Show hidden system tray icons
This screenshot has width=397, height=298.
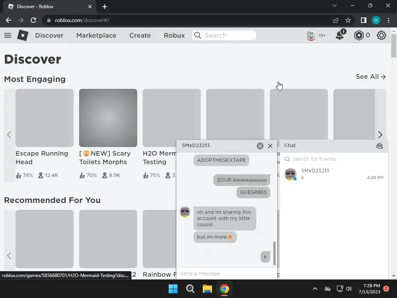tap(315, 289)
